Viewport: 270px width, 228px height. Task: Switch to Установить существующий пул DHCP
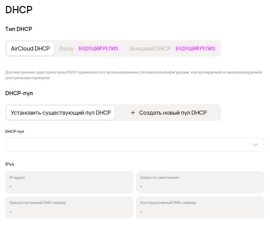tap(61, 113)
